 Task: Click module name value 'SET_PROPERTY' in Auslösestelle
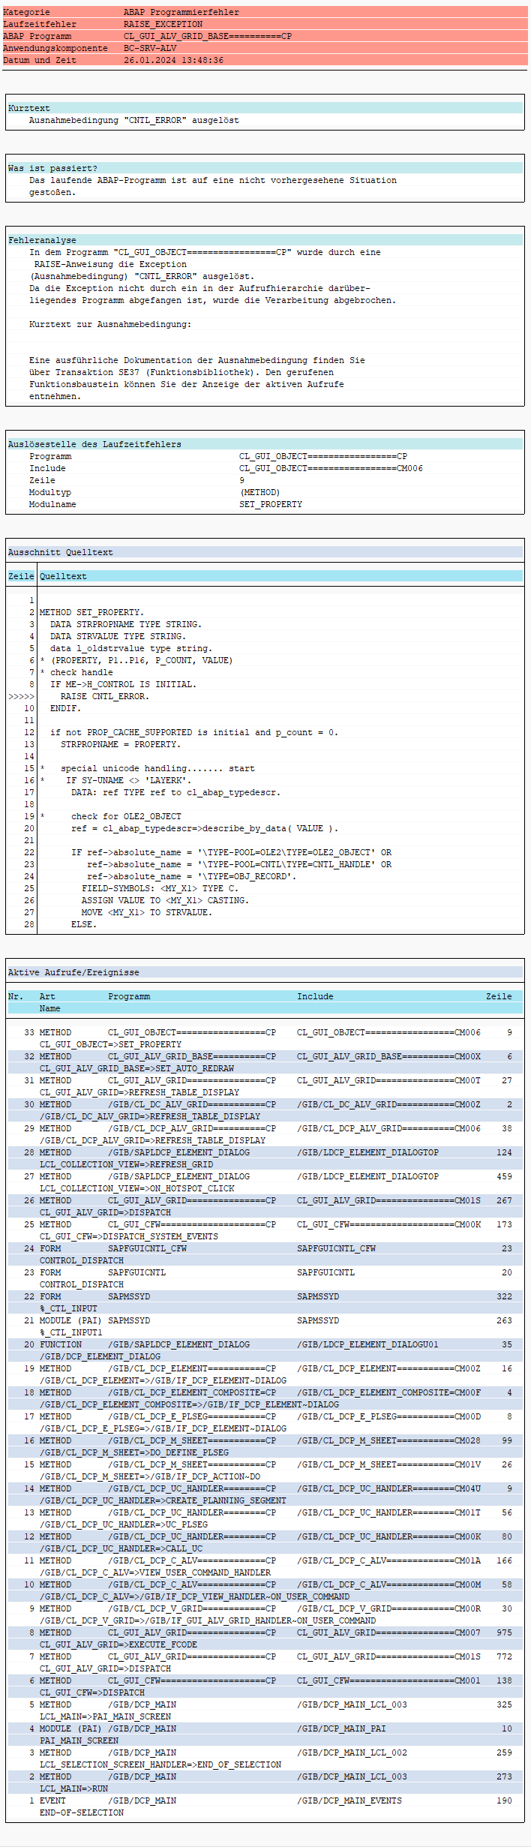pos(271,504)
